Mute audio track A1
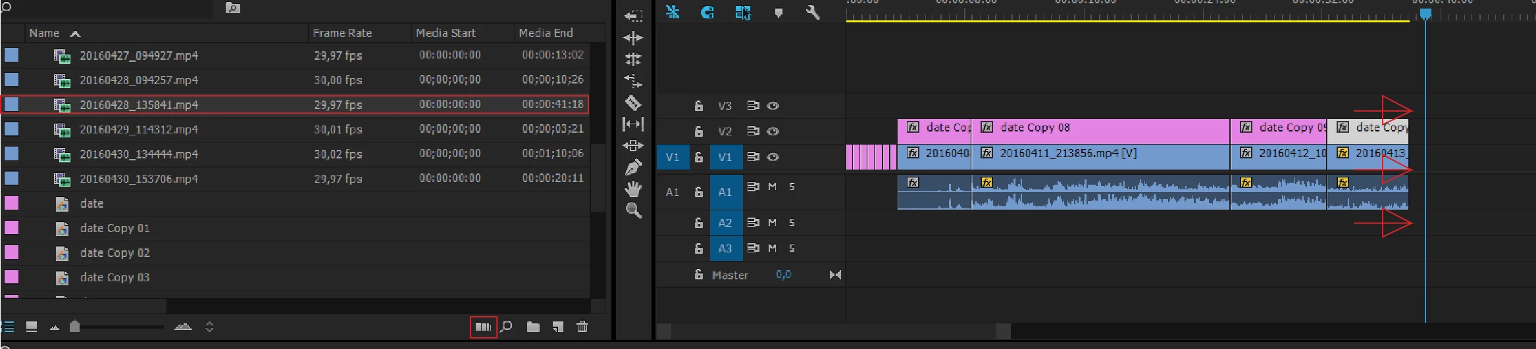The width and height of the screenshot is (1536, 349). coord(773,187)
